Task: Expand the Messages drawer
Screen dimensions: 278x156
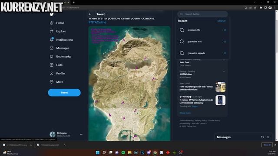Action: tap(268, 137)
